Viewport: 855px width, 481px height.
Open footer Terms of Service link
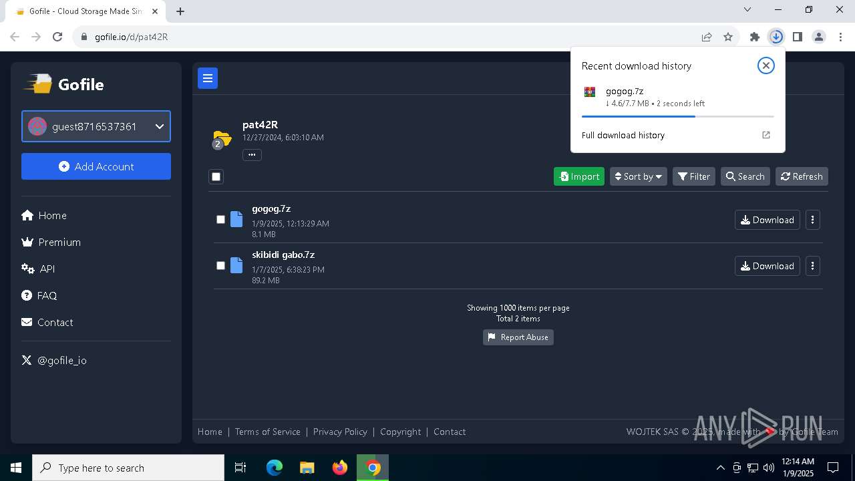(267, 432)
